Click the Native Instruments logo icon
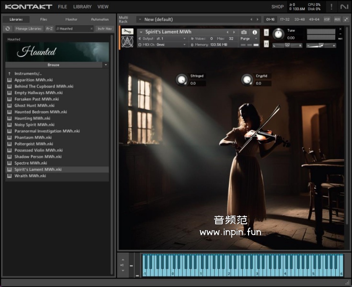Screen dimensions: 352x287 (344, 7)
